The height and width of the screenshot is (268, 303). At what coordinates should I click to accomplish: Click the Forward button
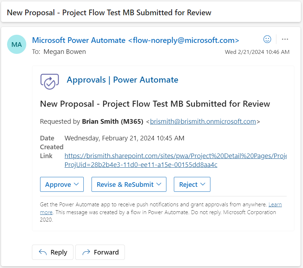100,252
